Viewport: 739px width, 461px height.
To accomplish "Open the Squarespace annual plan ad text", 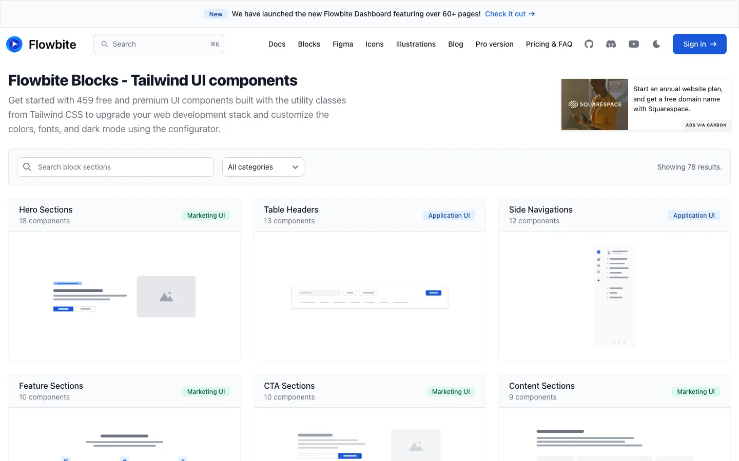I will [x=677, y=99].
